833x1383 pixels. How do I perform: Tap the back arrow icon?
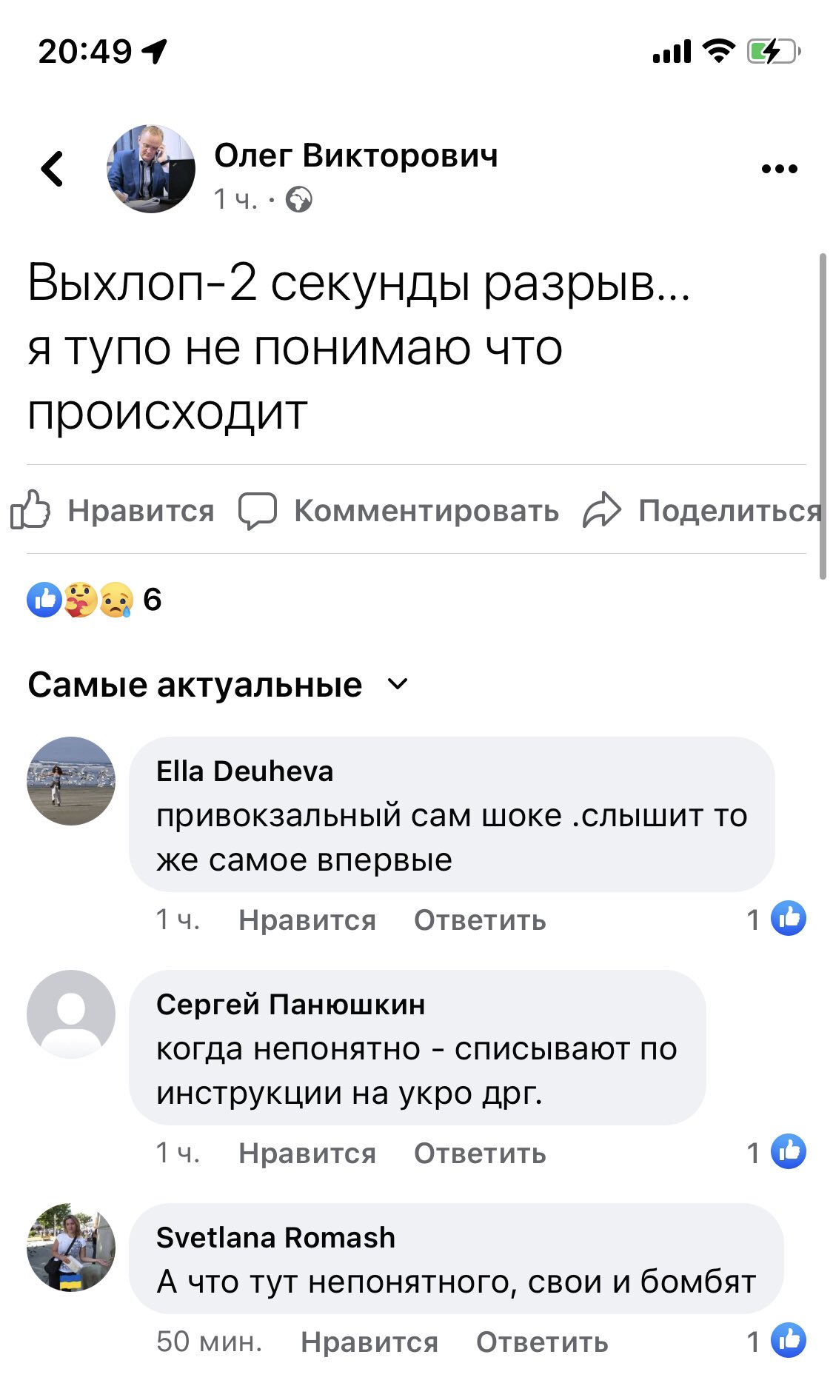[x=52, y=168]
